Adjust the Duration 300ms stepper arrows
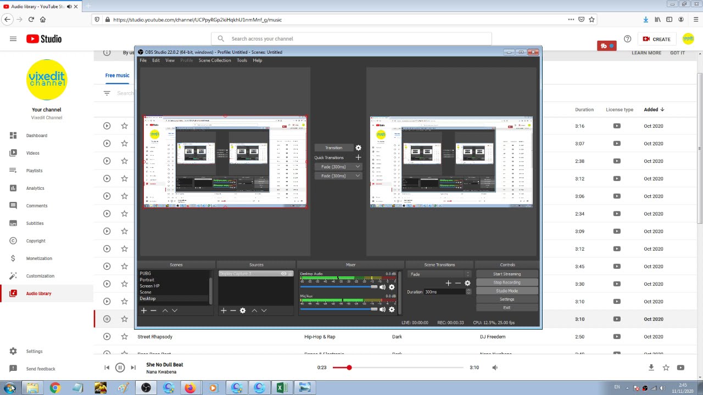Image resolution: width=703 pixels, height=395 pixels. 468,292
